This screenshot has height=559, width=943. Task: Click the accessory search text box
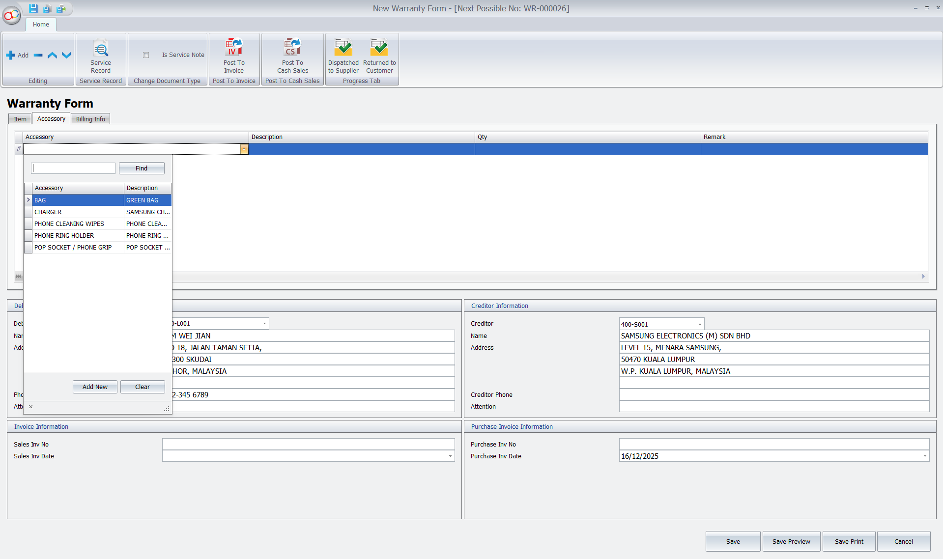[x=73, y=168]
